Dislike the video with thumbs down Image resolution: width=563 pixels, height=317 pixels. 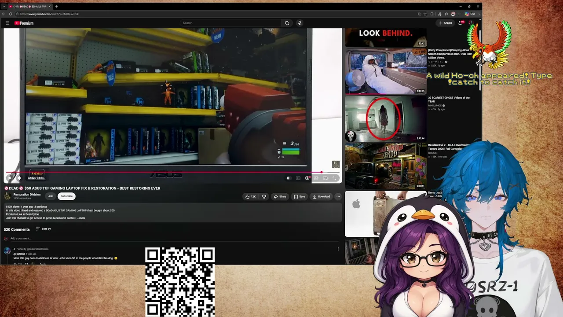[x=264, y=196]
